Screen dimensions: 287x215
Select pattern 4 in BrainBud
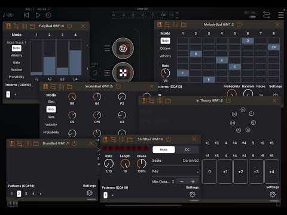33,193
